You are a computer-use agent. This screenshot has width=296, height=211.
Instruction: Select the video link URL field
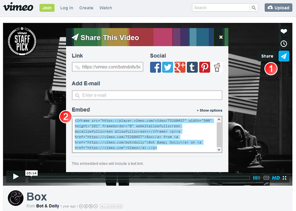coord(108,67)
